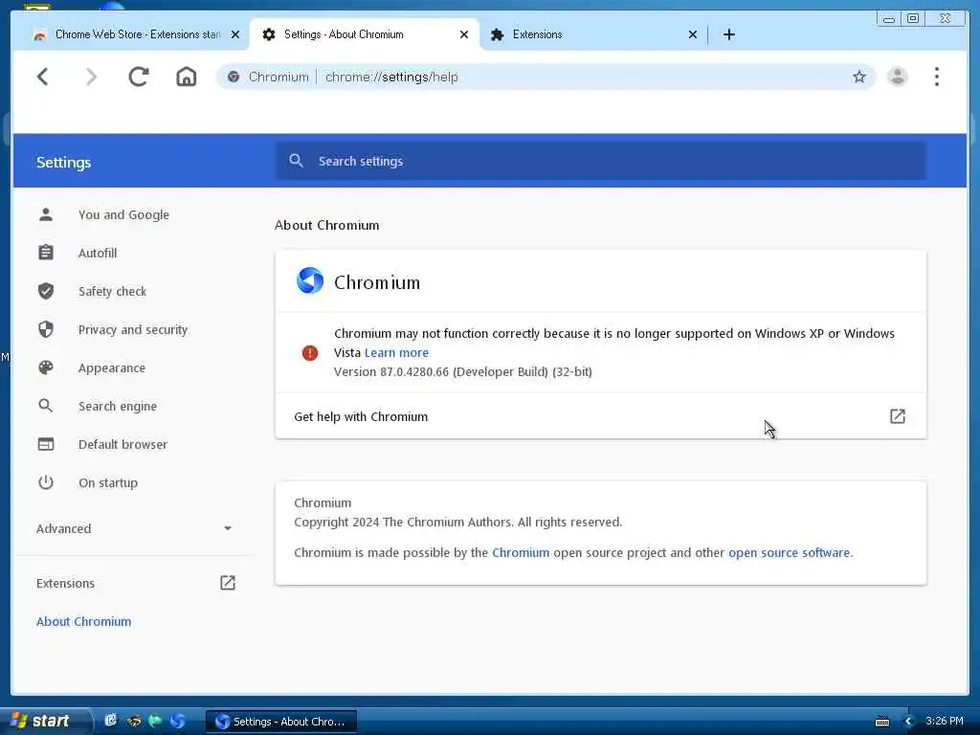
Task: Open On startup settings
Action: [x=107, y=482]
